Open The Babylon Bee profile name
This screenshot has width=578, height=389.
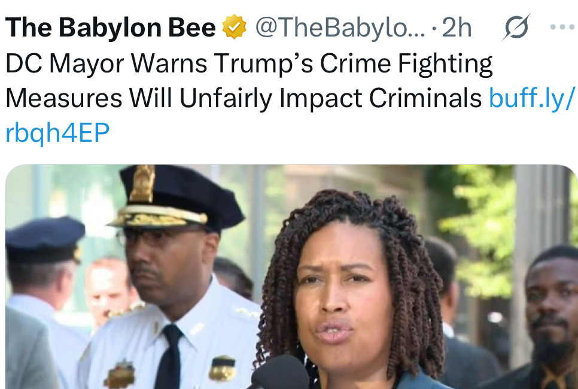(111, 28)
